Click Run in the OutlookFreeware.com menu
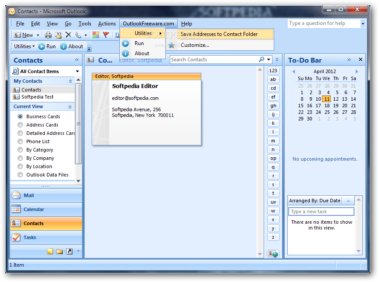This screenshot has height=282, width=379. 143,43
